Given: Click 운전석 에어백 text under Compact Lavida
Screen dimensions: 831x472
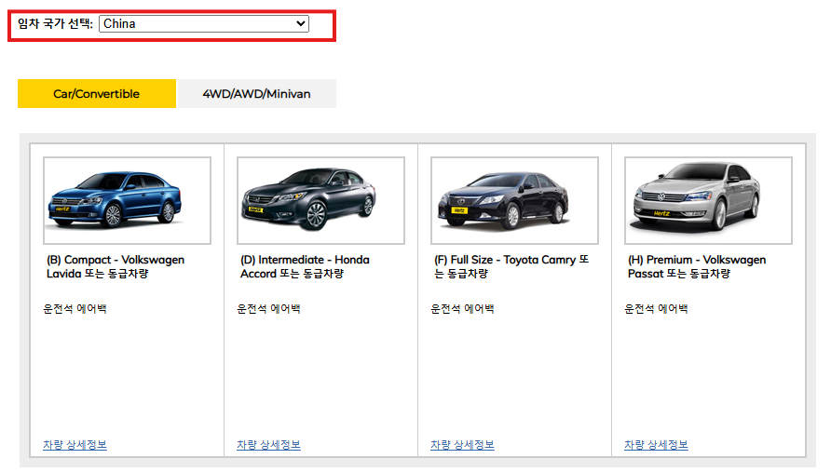Looking at the screenshot, I should [x=75, y=309].
